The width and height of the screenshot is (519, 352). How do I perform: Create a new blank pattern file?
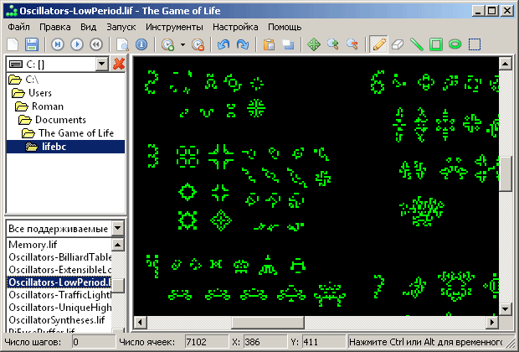[13, 44]
